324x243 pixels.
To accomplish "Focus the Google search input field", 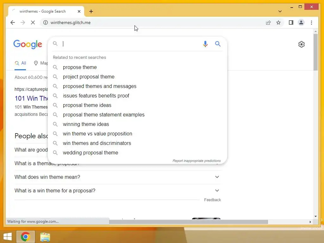I will click(131, 44).
